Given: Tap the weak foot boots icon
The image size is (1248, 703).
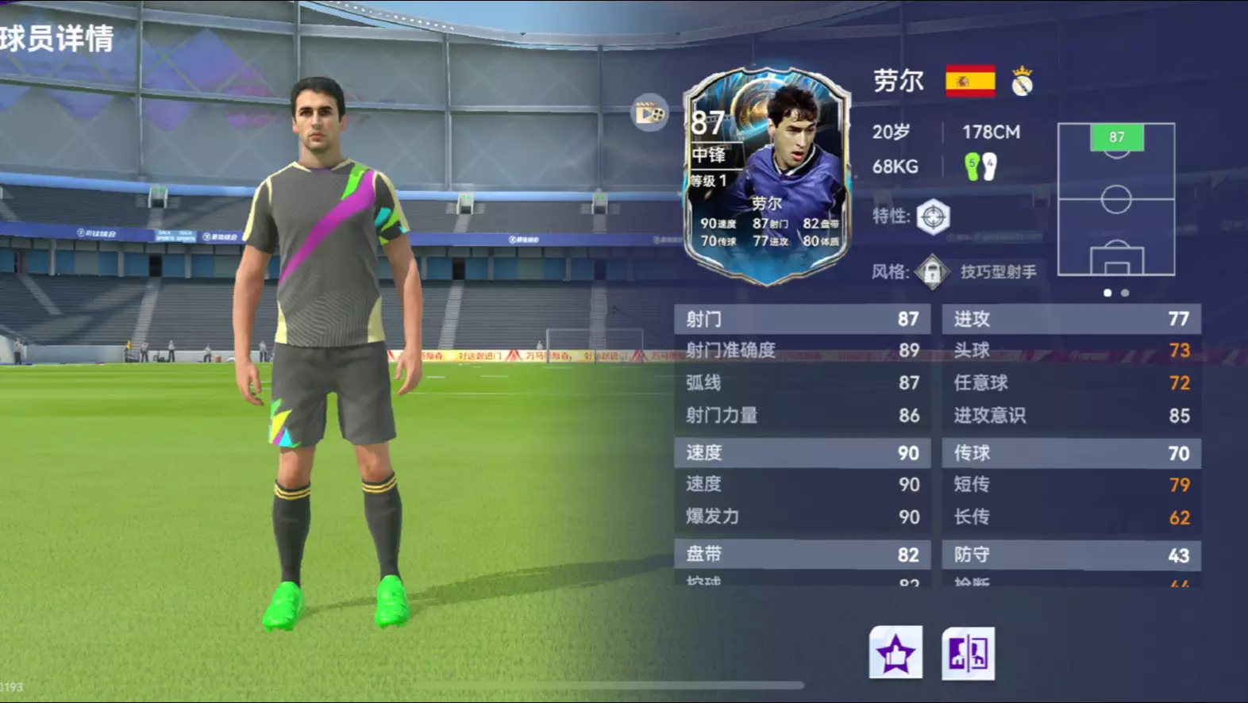Looking at the screenshot, I should 980,167.
